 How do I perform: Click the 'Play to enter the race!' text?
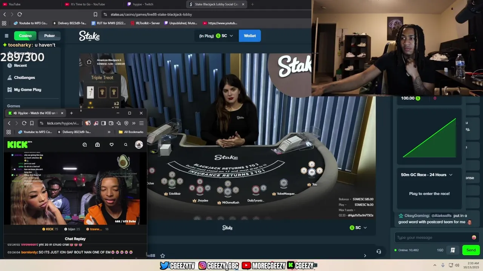[429, 193]
